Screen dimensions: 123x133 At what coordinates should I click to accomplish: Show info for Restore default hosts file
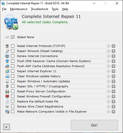point(108,101)
